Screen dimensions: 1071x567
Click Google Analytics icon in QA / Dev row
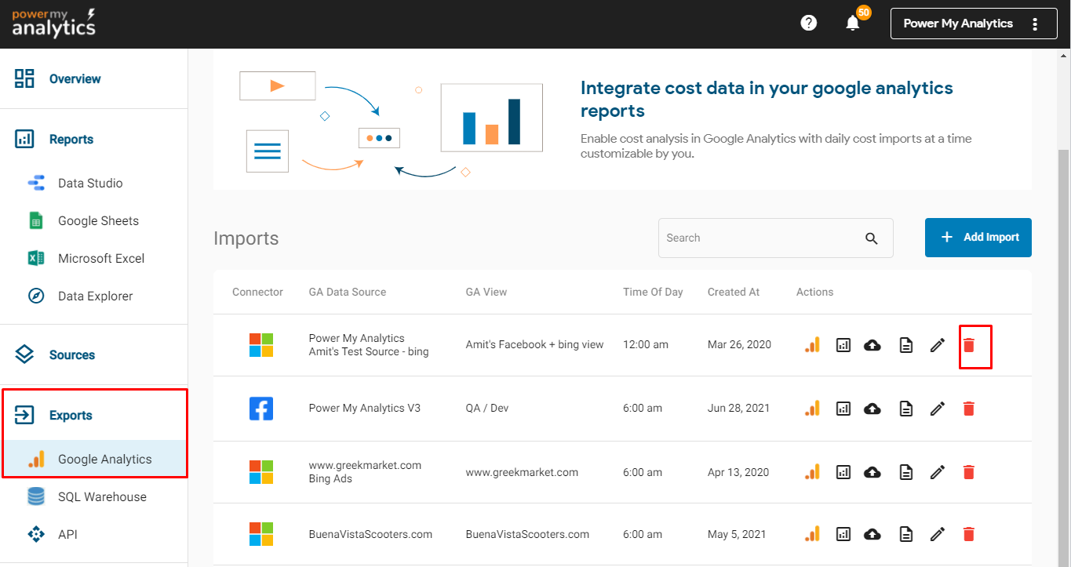click(812, 409)
